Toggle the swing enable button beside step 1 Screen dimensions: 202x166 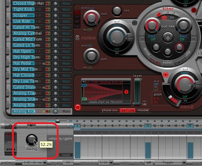coord(71,126)
